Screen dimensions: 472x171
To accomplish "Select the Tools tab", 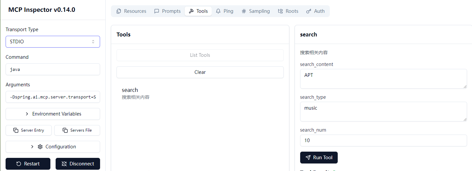I will point(198,11).
